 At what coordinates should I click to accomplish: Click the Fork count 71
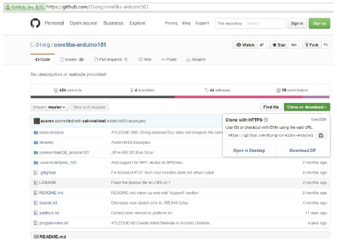coord(326,45)
